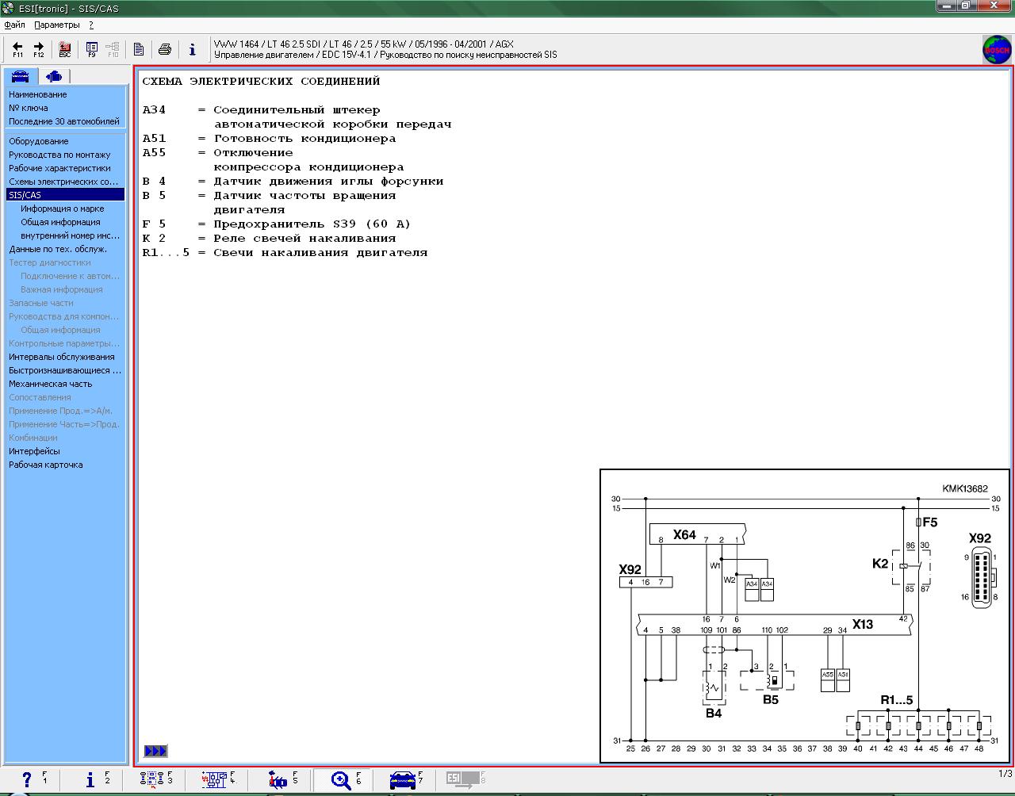1015x796 pixels.
Task: Open the F9 list view icon
Action: point(92,50)
